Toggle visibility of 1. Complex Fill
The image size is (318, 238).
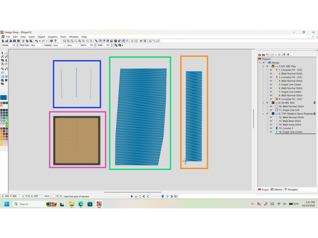(271, 70)
